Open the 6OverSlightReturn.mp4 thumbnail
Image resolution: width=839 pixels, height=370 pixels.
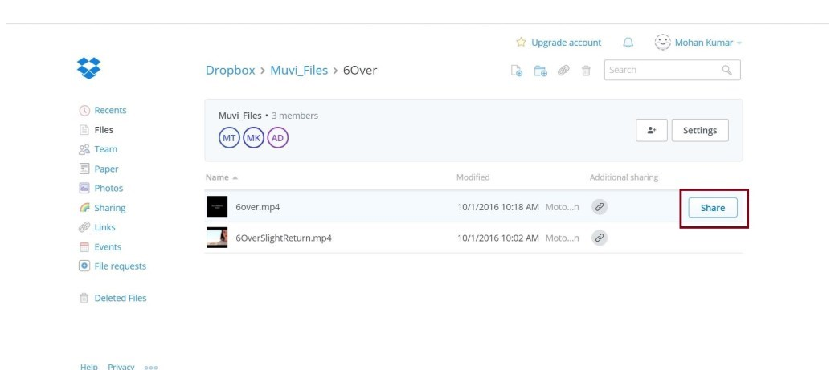217,238
